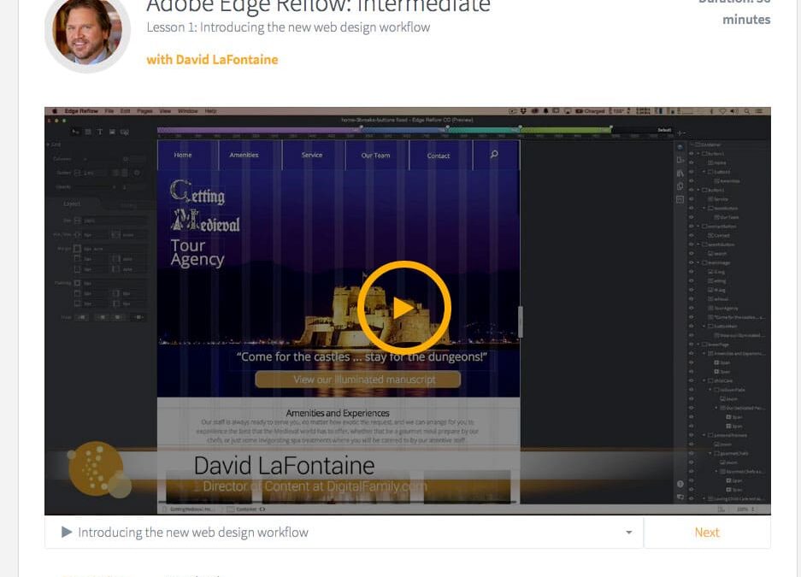Click the orange dotted logo in lower-third banner
Screen dimensions: 801x577
pos(95,468)
